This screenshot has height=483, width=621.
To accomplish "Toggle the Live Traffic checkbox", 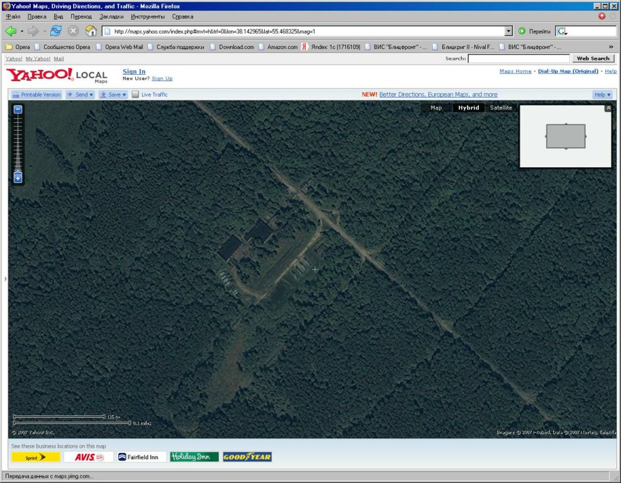I will 135,94.
